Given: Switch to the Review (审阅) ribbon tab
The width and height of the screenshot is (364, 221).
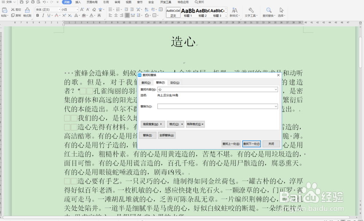Looking at the screenshot, I should (118, 2).
